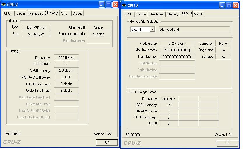Click empty Bank Cycle Time (Trc) field
The height and width of the screenshot is (150, 246).
(66, 97)
